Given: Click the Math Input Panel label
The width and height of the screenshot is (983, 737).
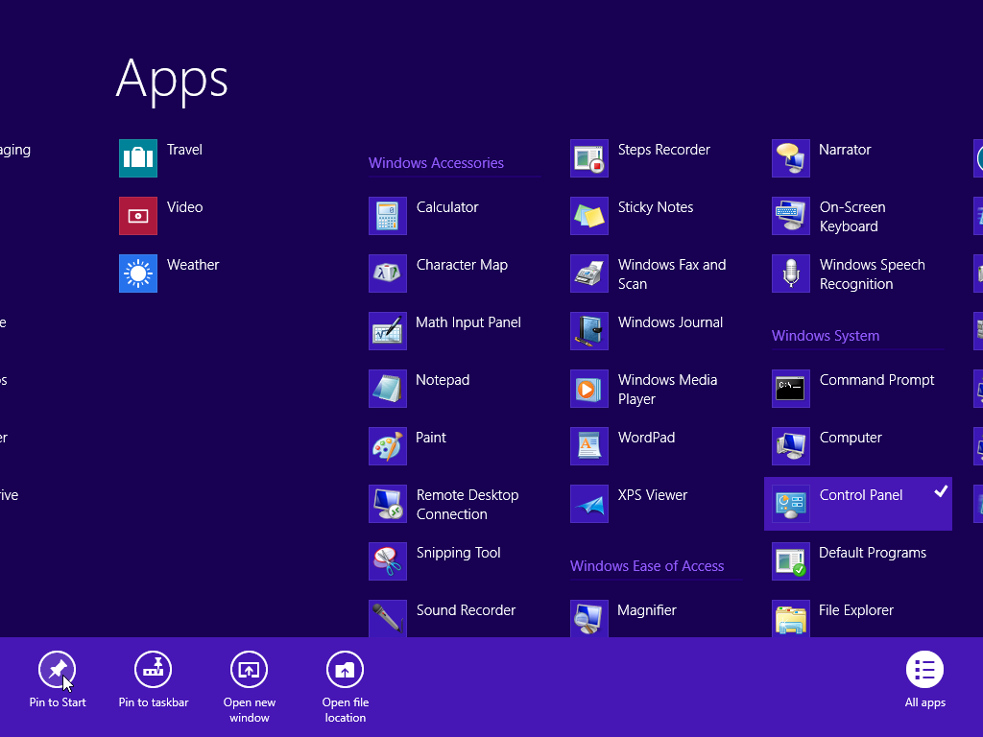Looking at the screenshot, I should click(x=468, y=322).
